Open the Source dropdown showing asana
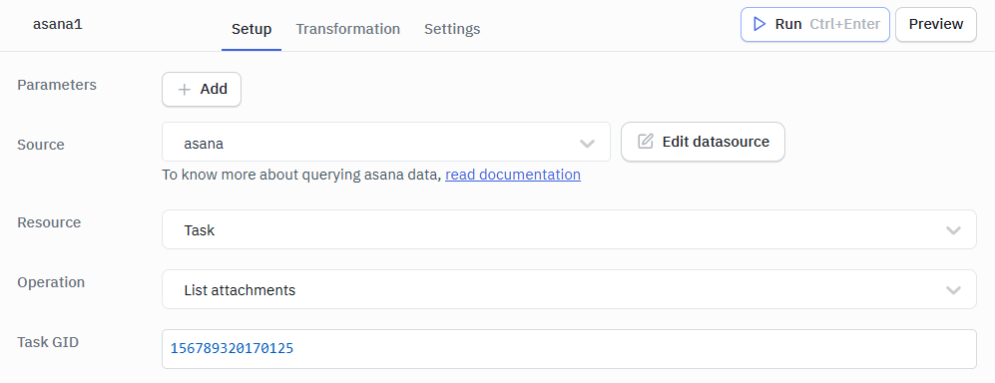995x383 pixels. [x=386, y=142]
